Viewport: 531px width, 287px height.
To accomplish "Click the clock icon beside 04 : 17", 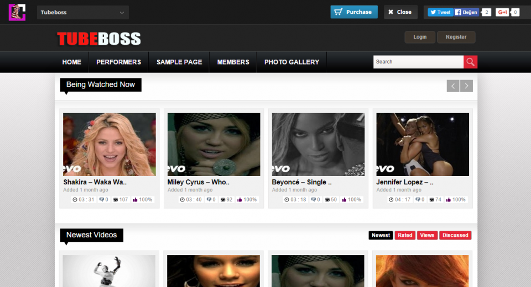I will 391,200.
